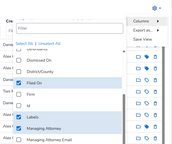Click the Select All link
Viewport: 172px width, 144px height.
pos(24,43)
